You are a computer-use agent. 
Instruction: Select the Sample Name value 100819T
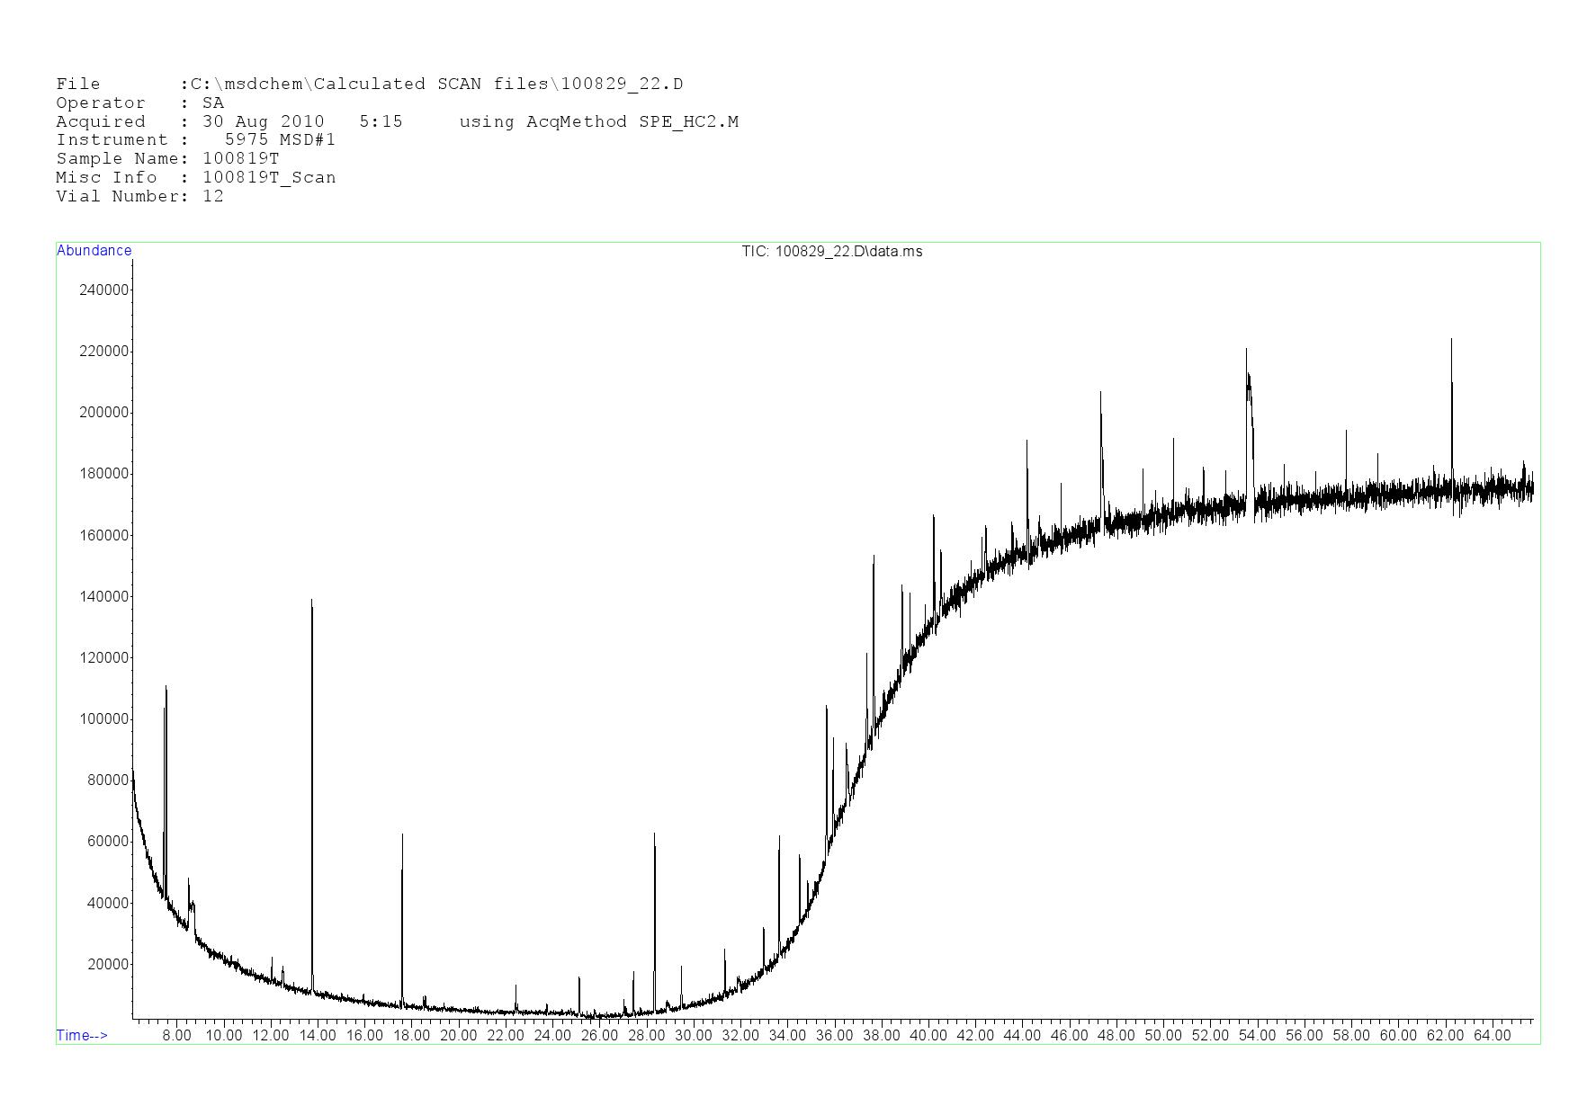[240, 159]
